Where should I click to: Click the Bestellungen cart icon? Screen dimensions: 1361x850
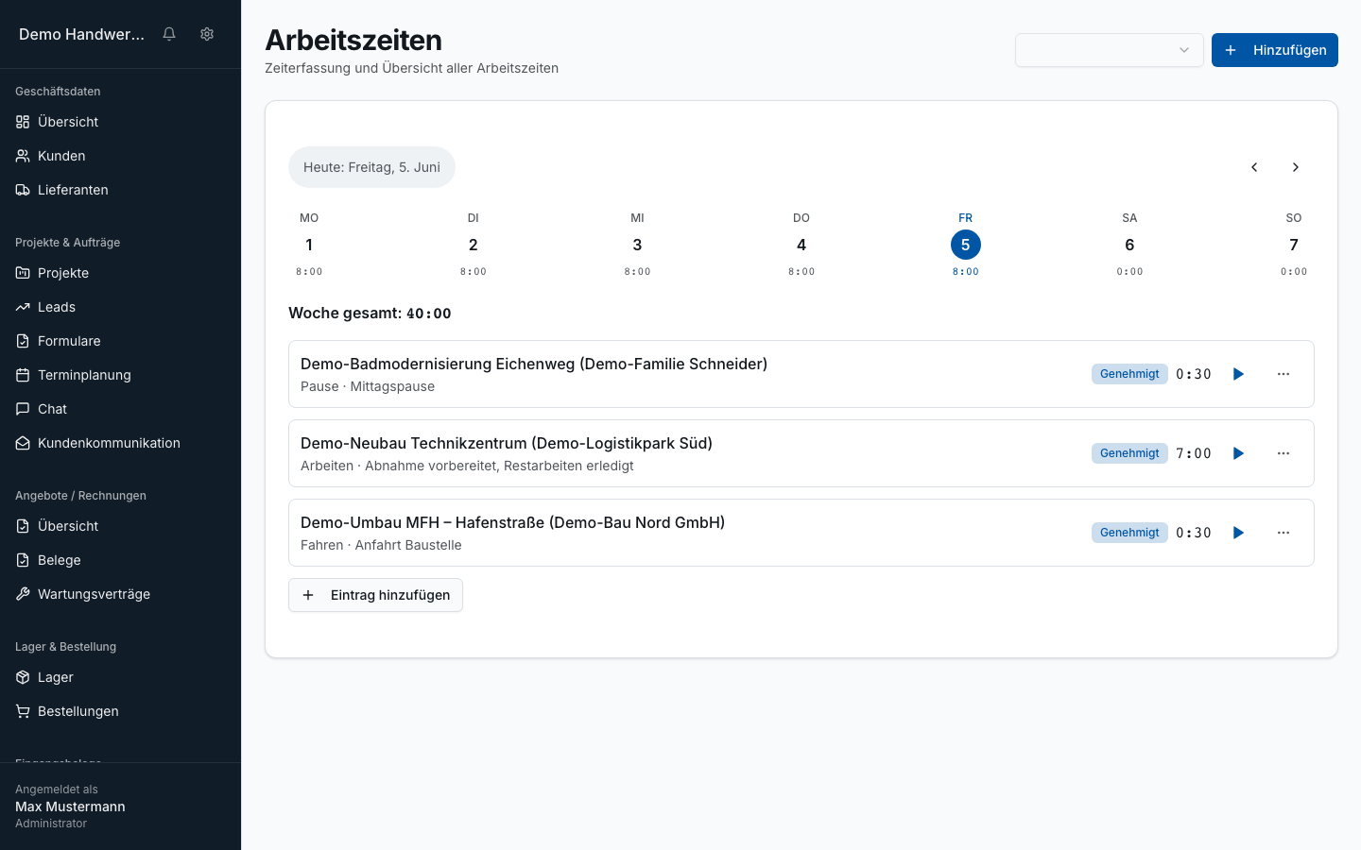23,711
